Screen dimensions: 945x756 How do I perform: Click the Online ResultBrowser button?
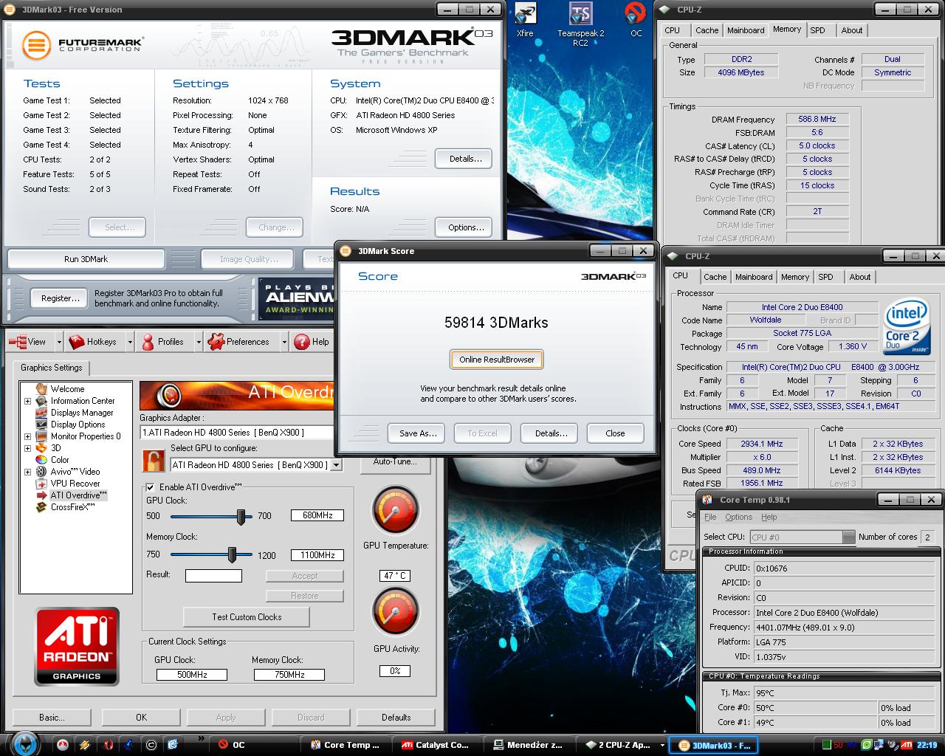point(497,360)
